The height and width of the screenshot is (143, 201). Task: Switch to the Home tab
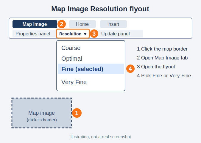pos(82,24)
